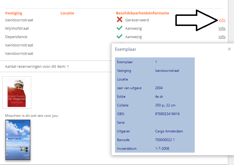Click the Invoerdatum value 1-7-2008
234x165 pixels.
coord(162,149)
